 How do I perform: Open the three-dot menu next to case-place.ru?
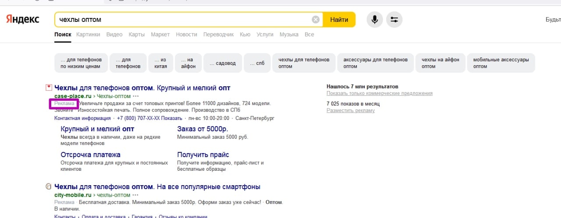click(136, 96)
